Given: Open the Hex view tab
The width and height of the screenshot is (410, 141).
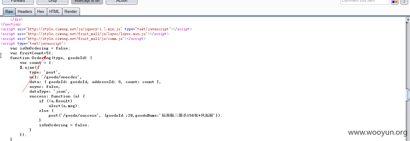Looking at the screenshot, I should [41, 12].
